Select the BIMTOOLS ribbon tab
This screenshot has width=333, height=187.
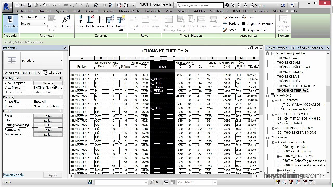coord(241,11)
